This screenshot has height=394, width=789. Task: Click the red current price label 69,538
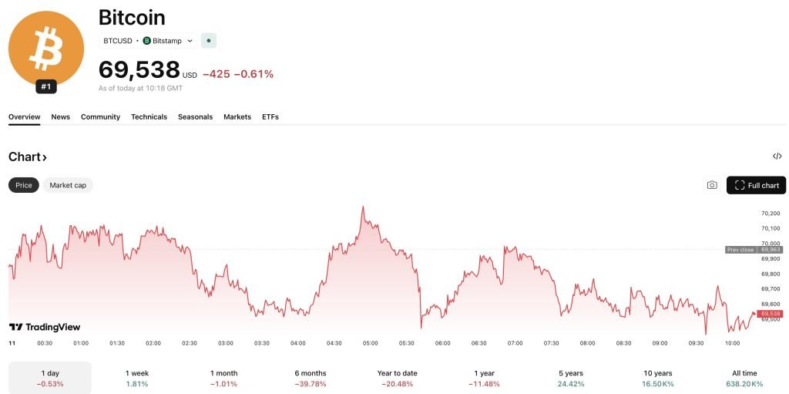click(770, 314)
